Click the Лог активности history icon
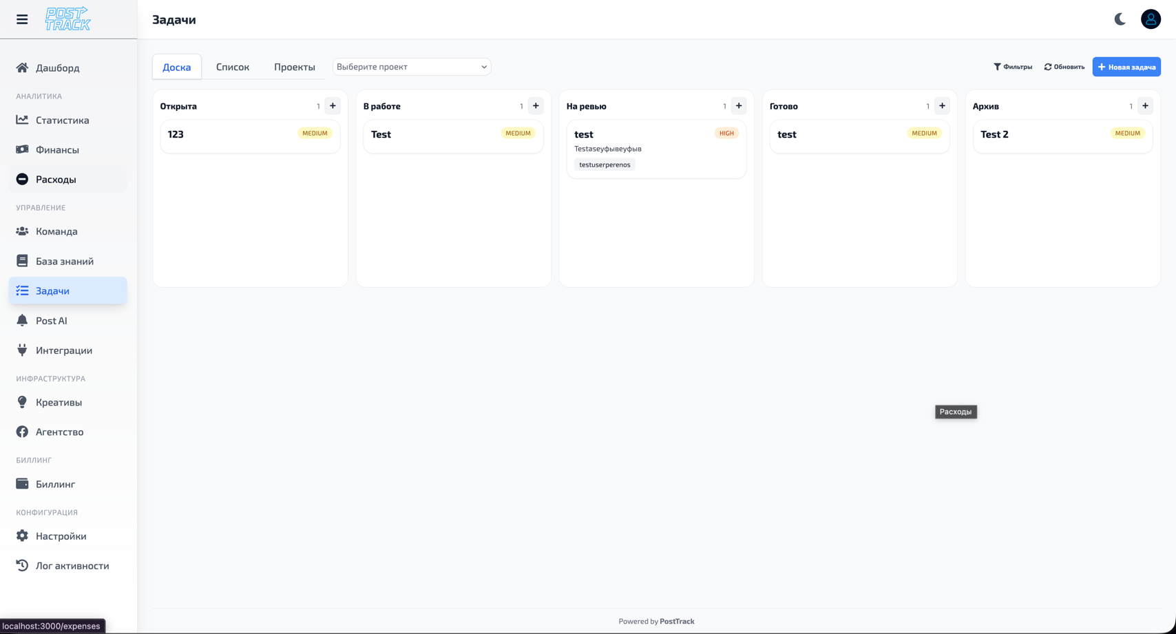Screen dimensions: 1176x634 click(21, 565)
